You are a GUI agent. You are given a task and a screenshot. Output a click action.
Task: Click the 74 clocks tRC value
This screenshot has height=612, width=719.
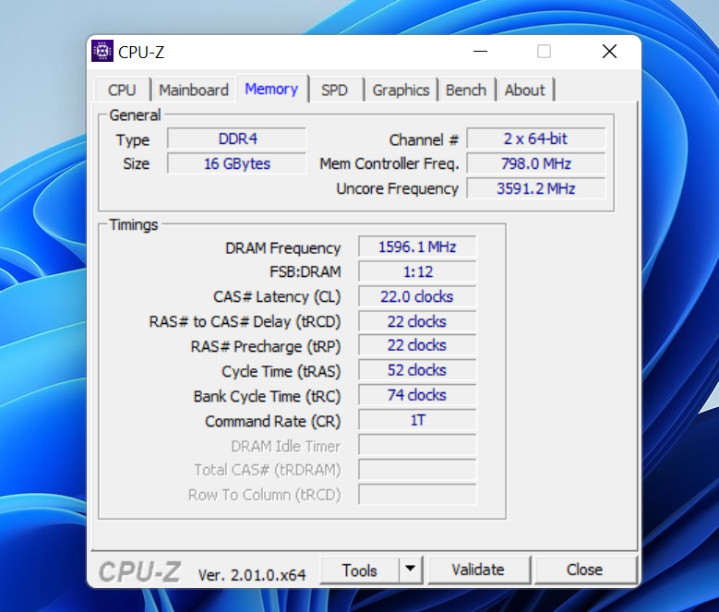[x=417, y=395]
